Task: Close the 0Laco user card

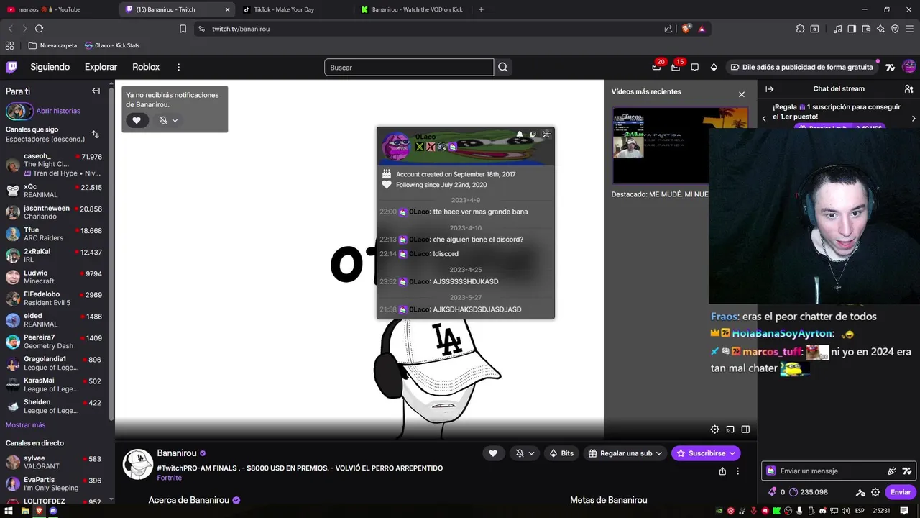Action: (x=546, y=134)
